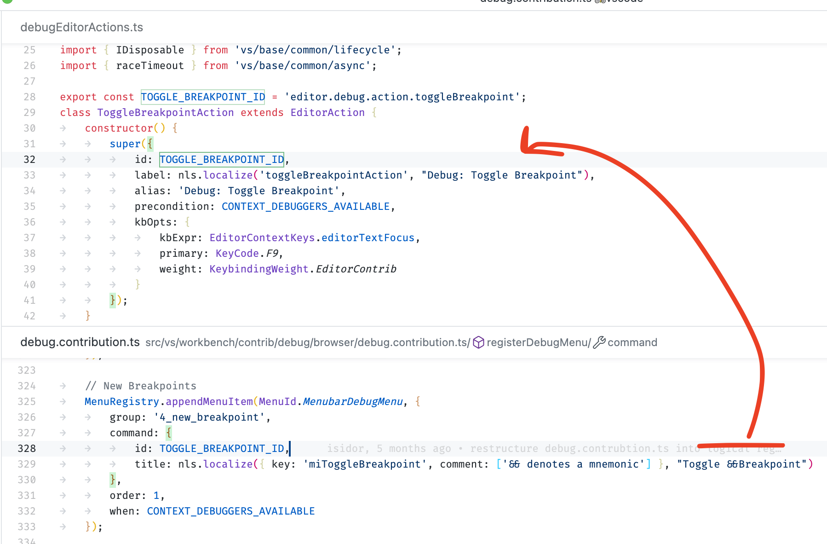The width and height of the screenshot is (827, 544).
Task: Click the isidor git blame annotation
Action: click(346, 448)
